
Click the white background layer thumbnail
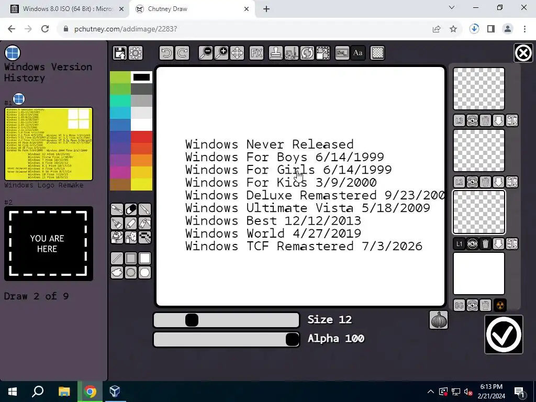click(479, 273)
